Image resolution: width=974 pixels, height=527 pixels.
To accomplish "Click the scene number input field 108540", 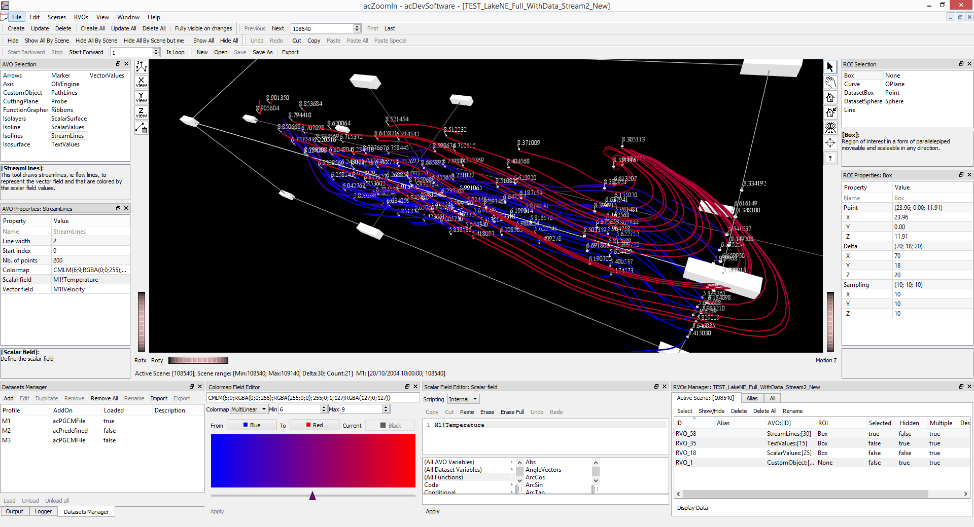I will point(322,28).
